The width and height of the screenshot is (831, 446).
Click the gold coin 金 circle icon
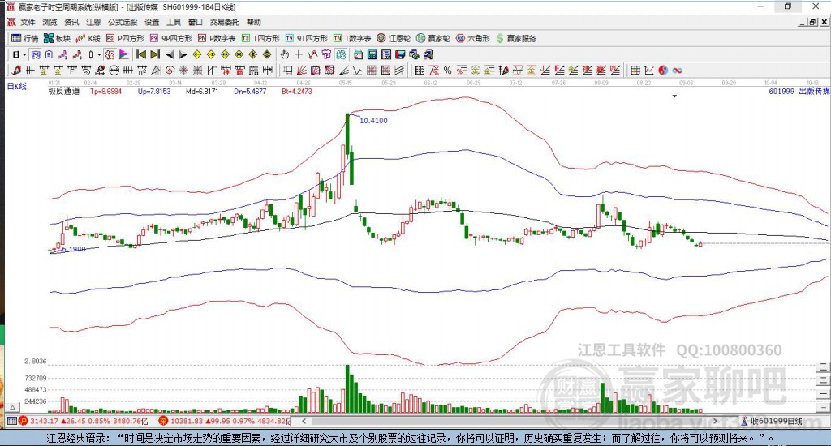[x=476, y=70]
